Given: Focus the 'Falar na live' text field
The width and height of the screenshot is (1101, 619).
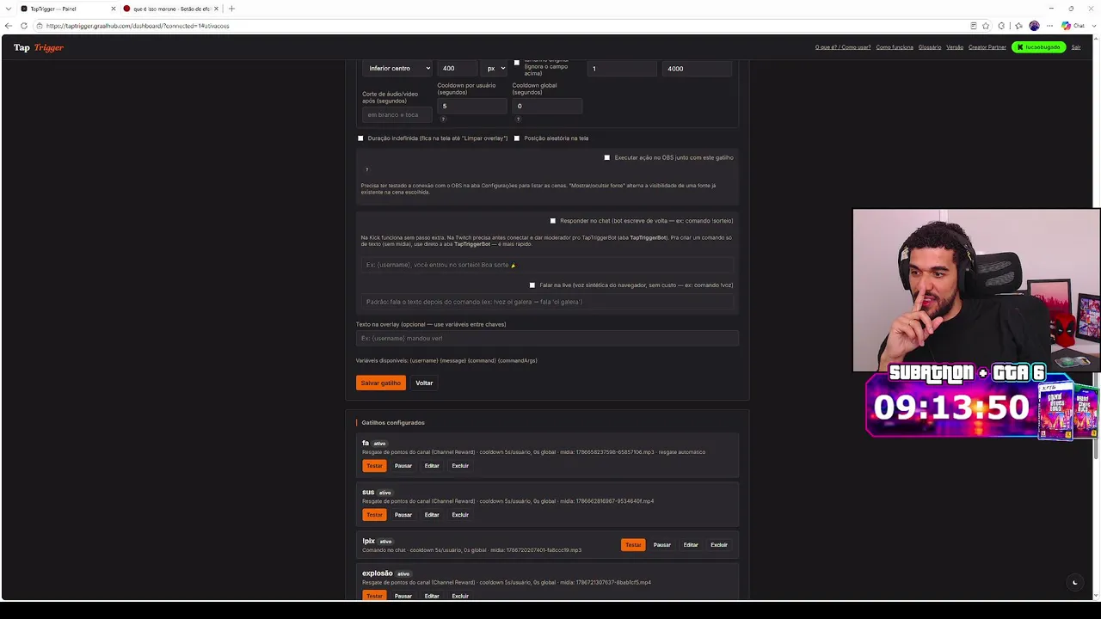Looking at the screenshot, I should 548,302.
